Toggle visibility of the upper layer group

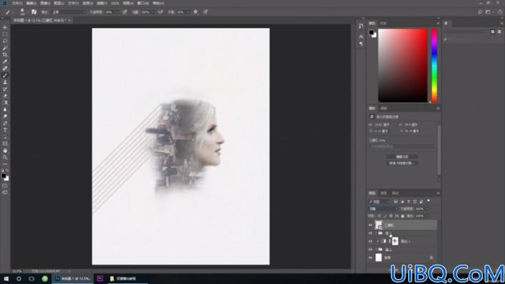tap(370, 233)
